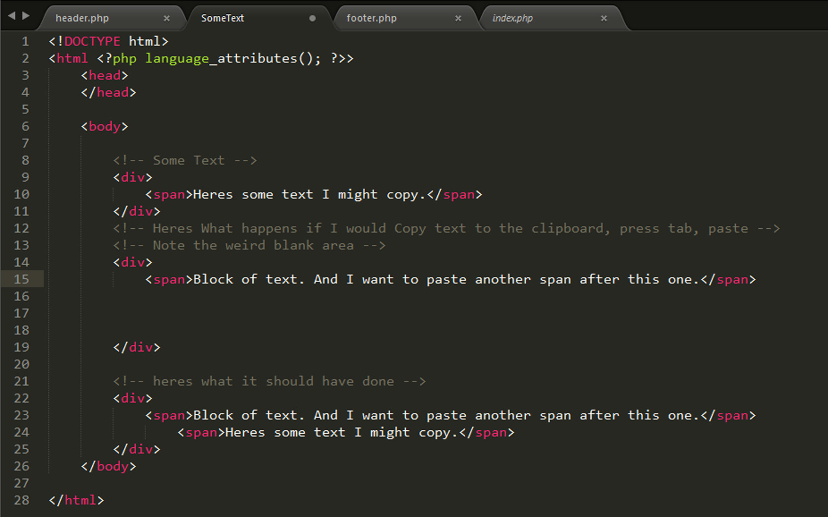
Task: Close the footer.php tab
Action: (458, 18)
